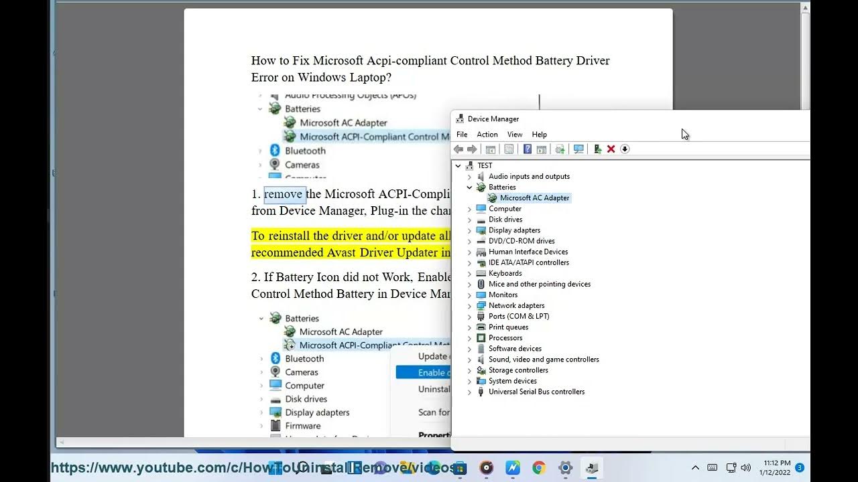858x482 pixels.
Task: Open the Help menu in Device Manager
Action: (x=540, y=135)
